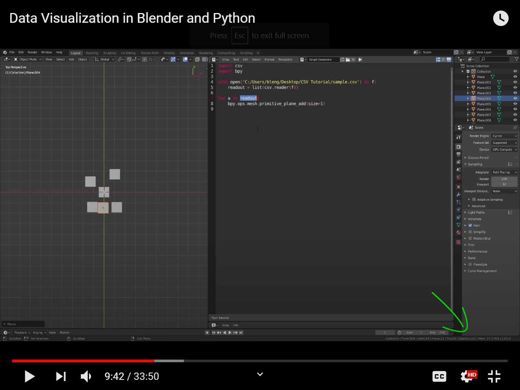Open the Texture properties checker icon

point(458,242)
